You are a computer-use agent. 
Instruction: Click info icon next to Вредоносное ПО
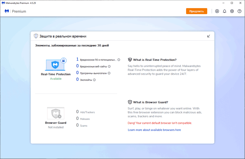pos(119,60)
